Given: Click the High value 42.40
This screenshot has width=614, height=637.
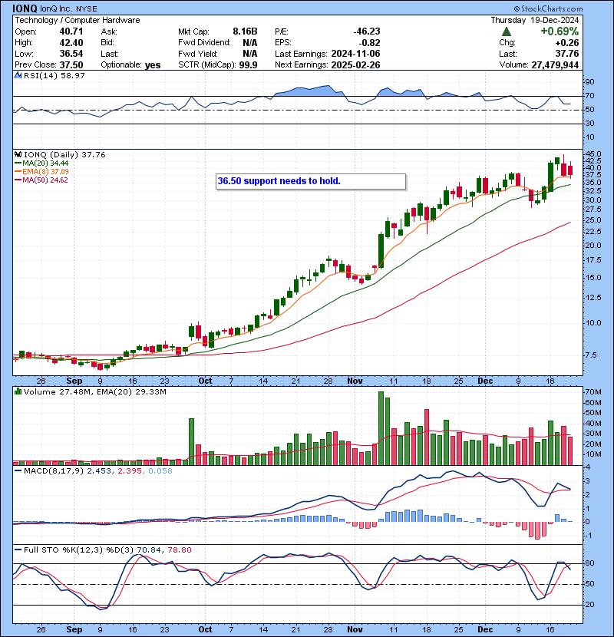Looking at the screenshot, I should (71, 43).
